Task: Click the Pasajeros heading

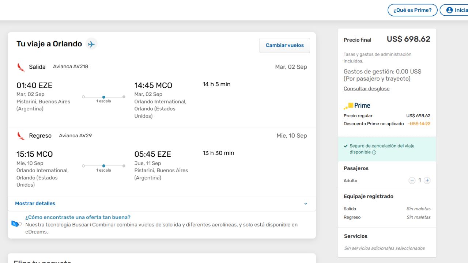Action: click(356, 168)
